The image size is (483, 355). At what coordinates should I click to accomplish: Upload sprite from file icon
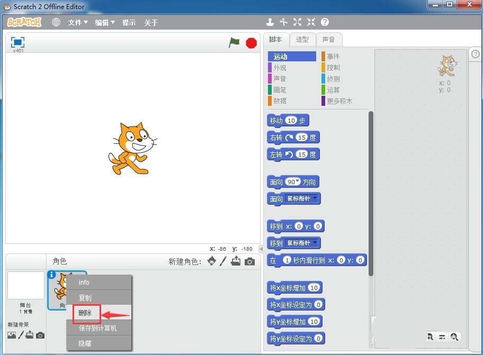point(236,261)
